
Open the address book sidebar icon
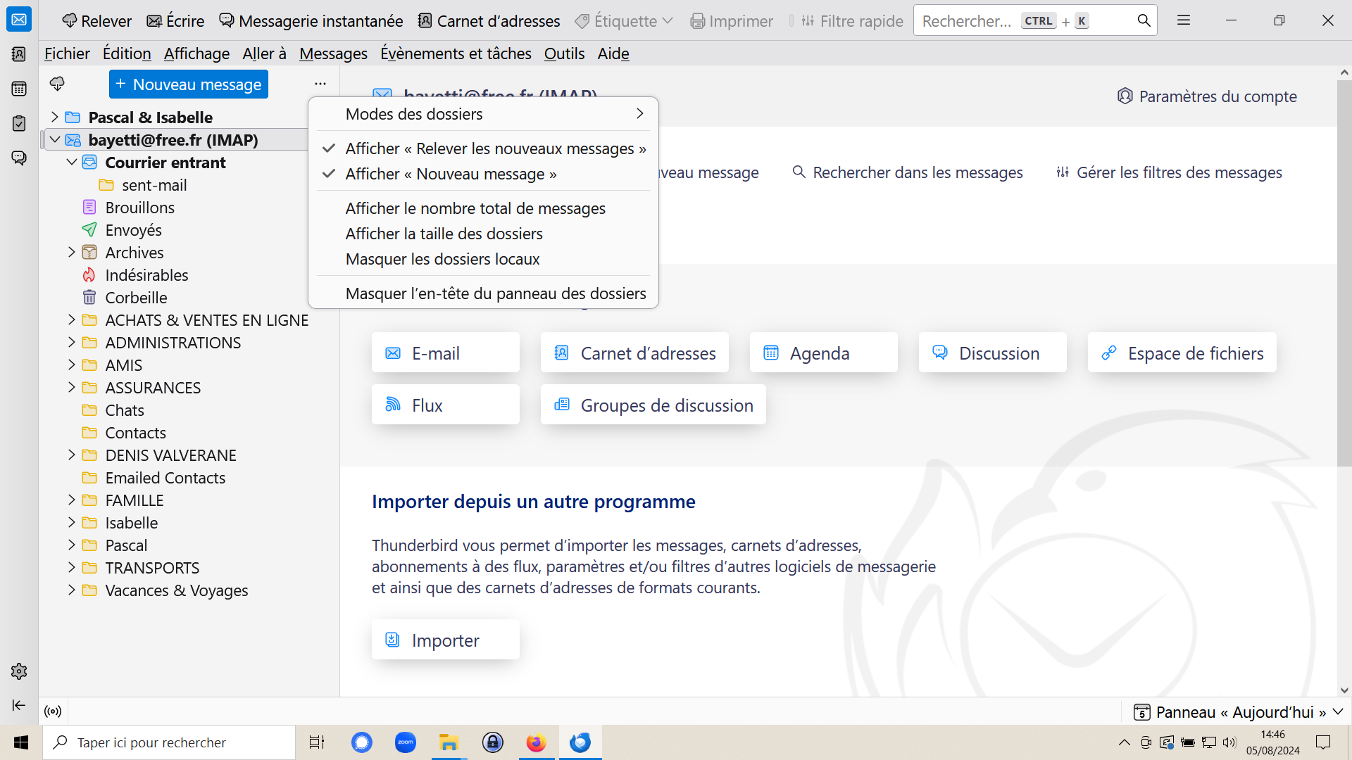(19, 54)
